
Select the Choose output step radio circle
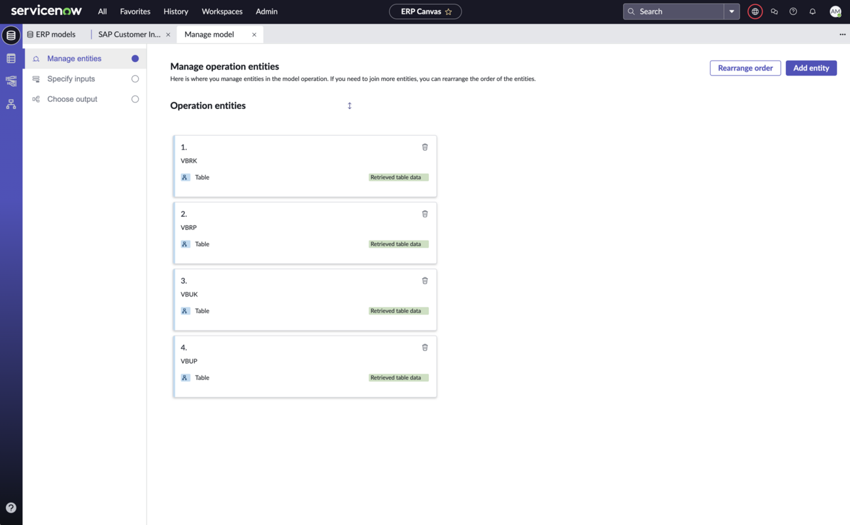pos(135,99)
